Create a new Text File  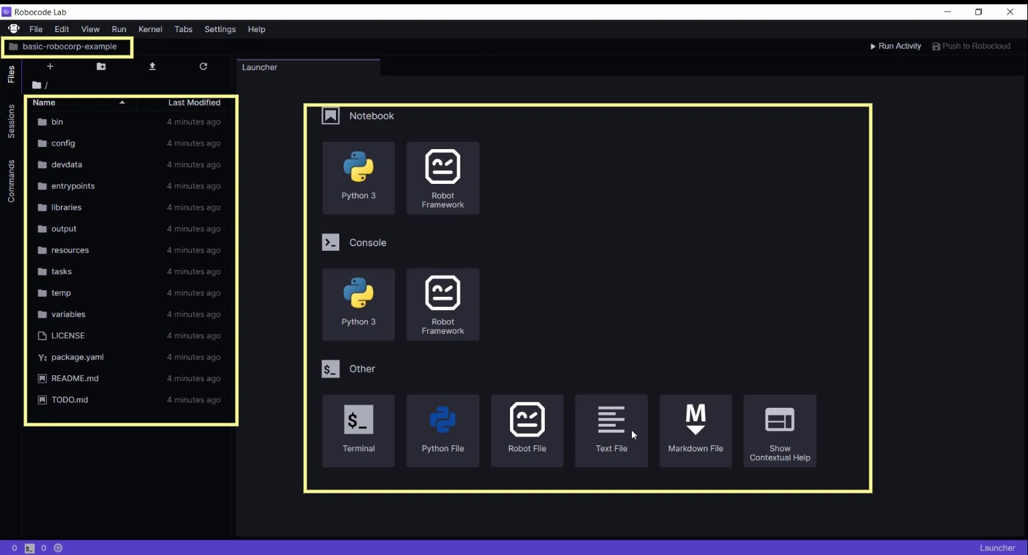click(612, 431)
